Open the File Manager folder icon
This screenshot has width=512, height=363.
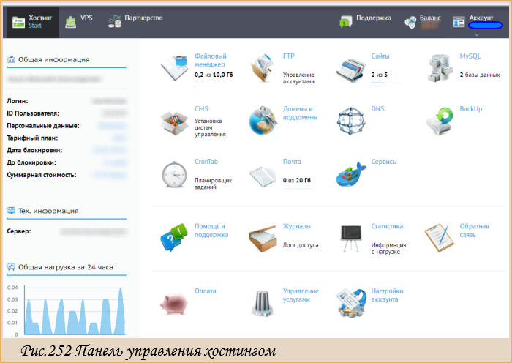click(174, 68)
